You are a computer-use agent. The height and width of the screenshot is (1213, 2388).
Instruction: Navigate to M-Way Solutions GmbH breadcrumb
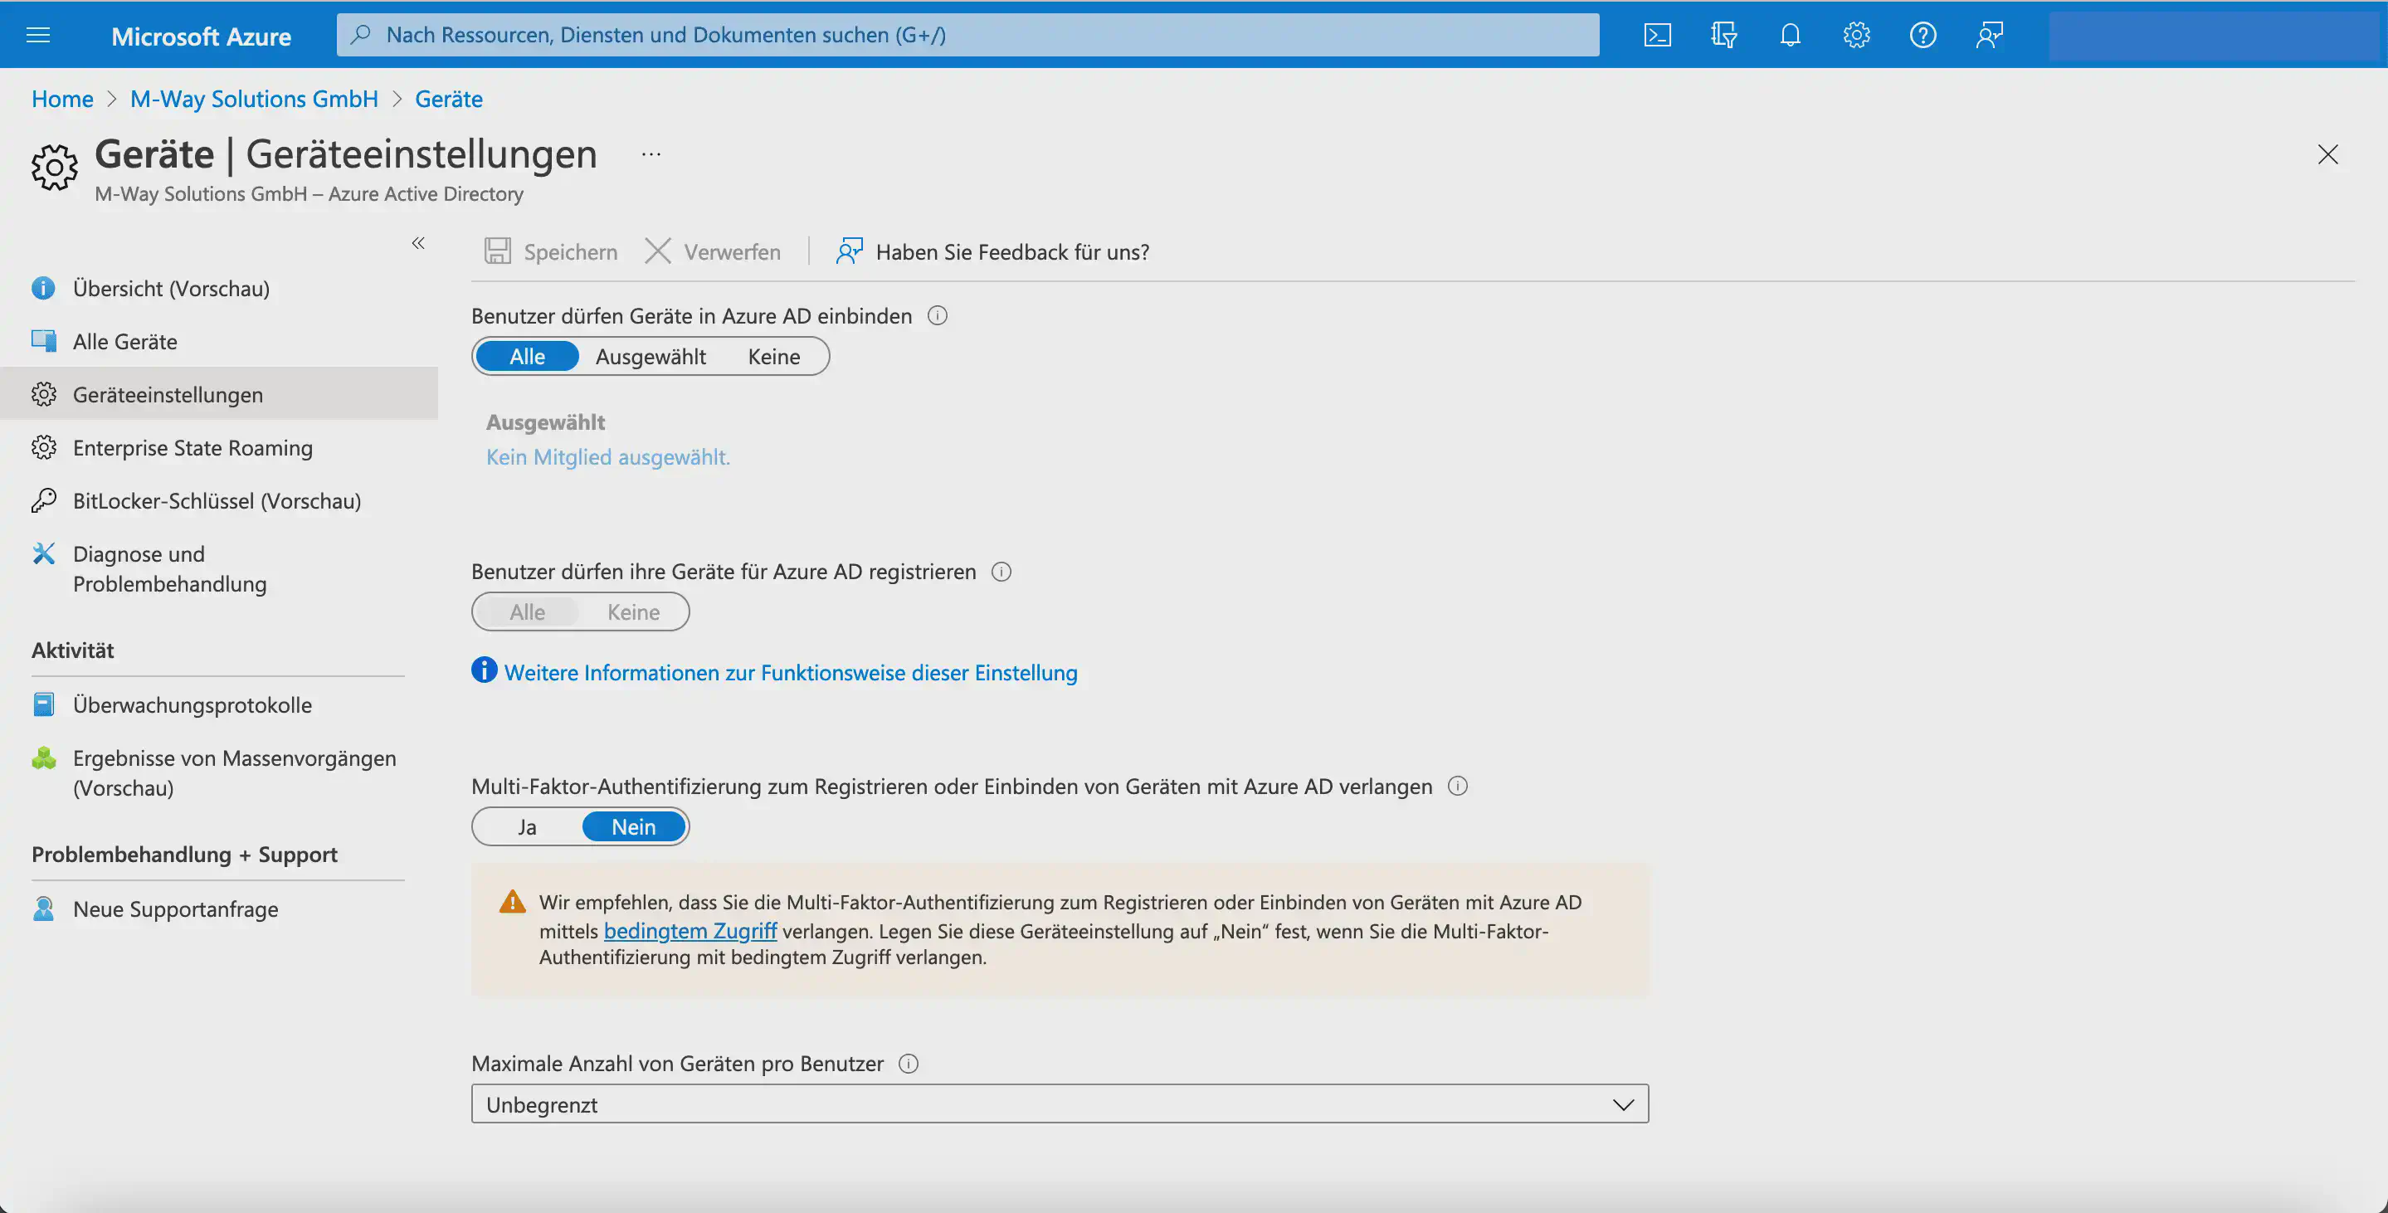pos(254,100)
